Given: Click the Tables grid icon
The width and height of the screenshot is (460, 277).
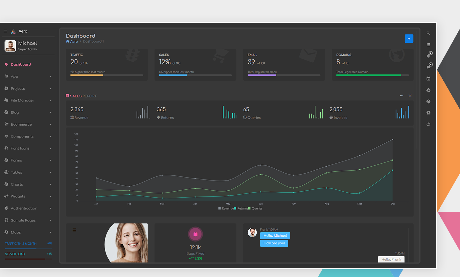Looking at the screenshot, I should pos(6,172).
